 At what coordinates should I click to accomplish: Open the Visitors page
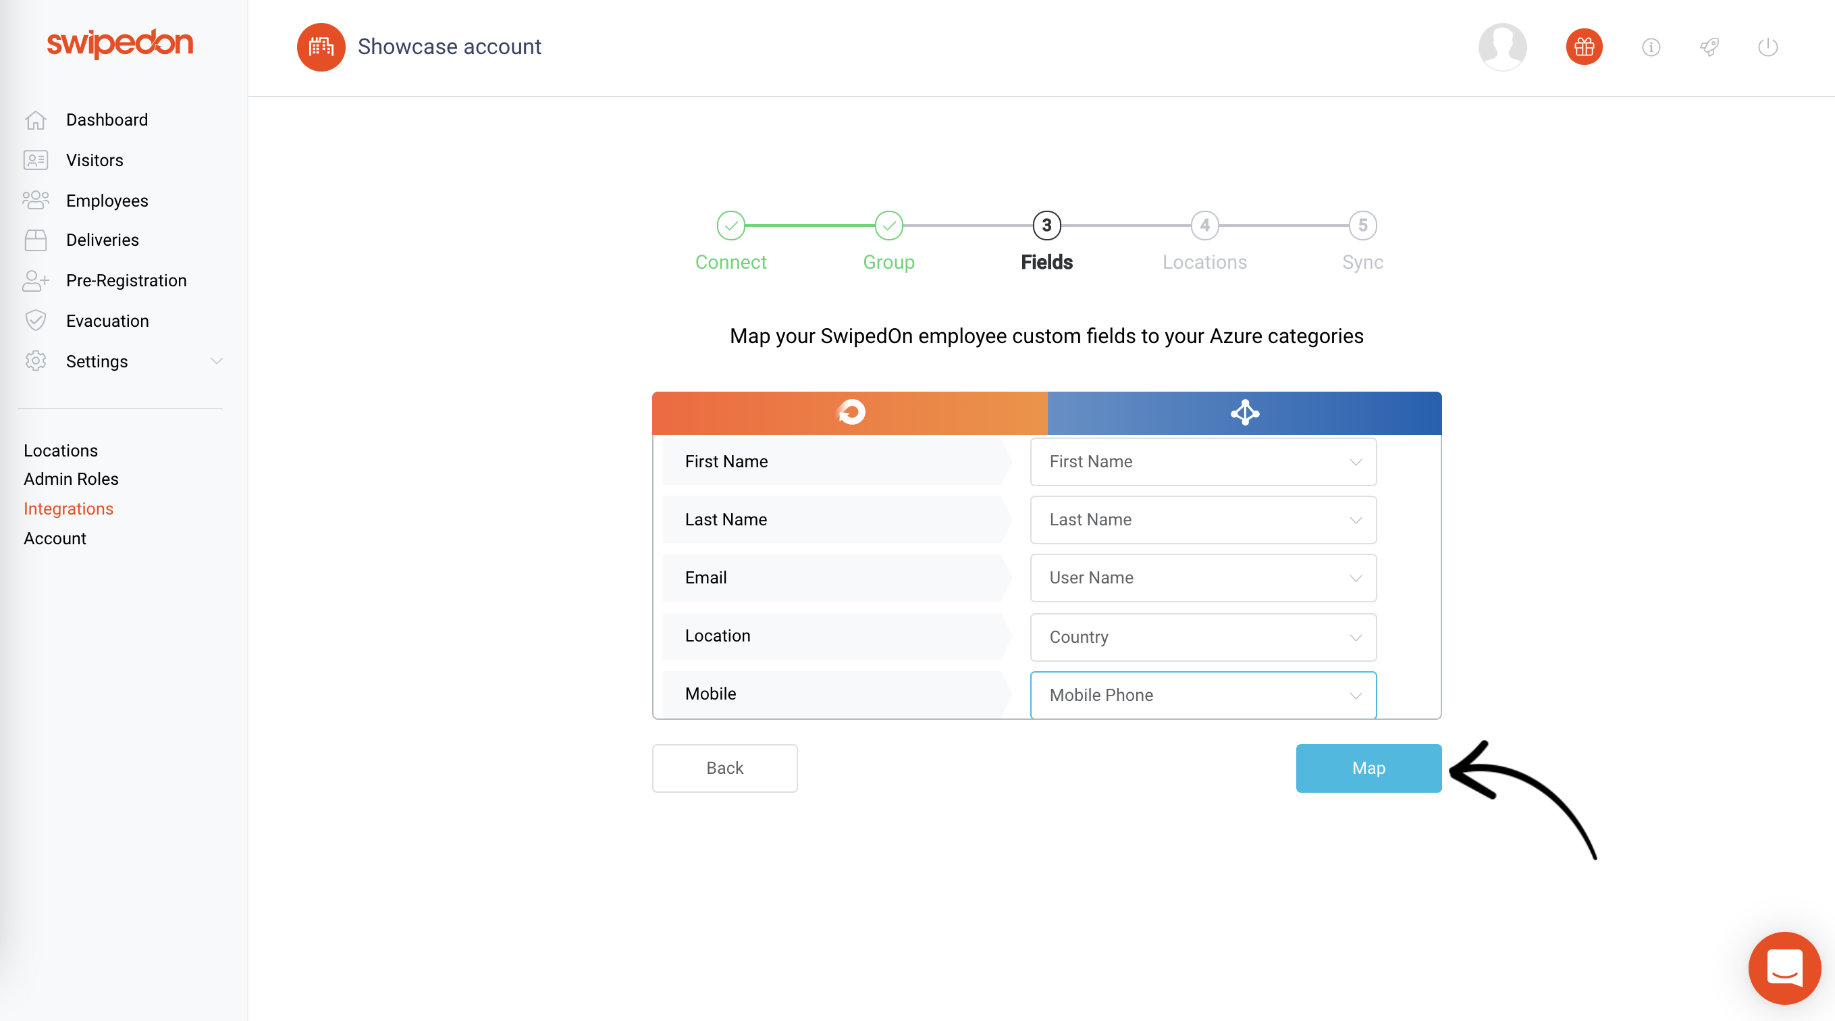[x=95, y=160]
